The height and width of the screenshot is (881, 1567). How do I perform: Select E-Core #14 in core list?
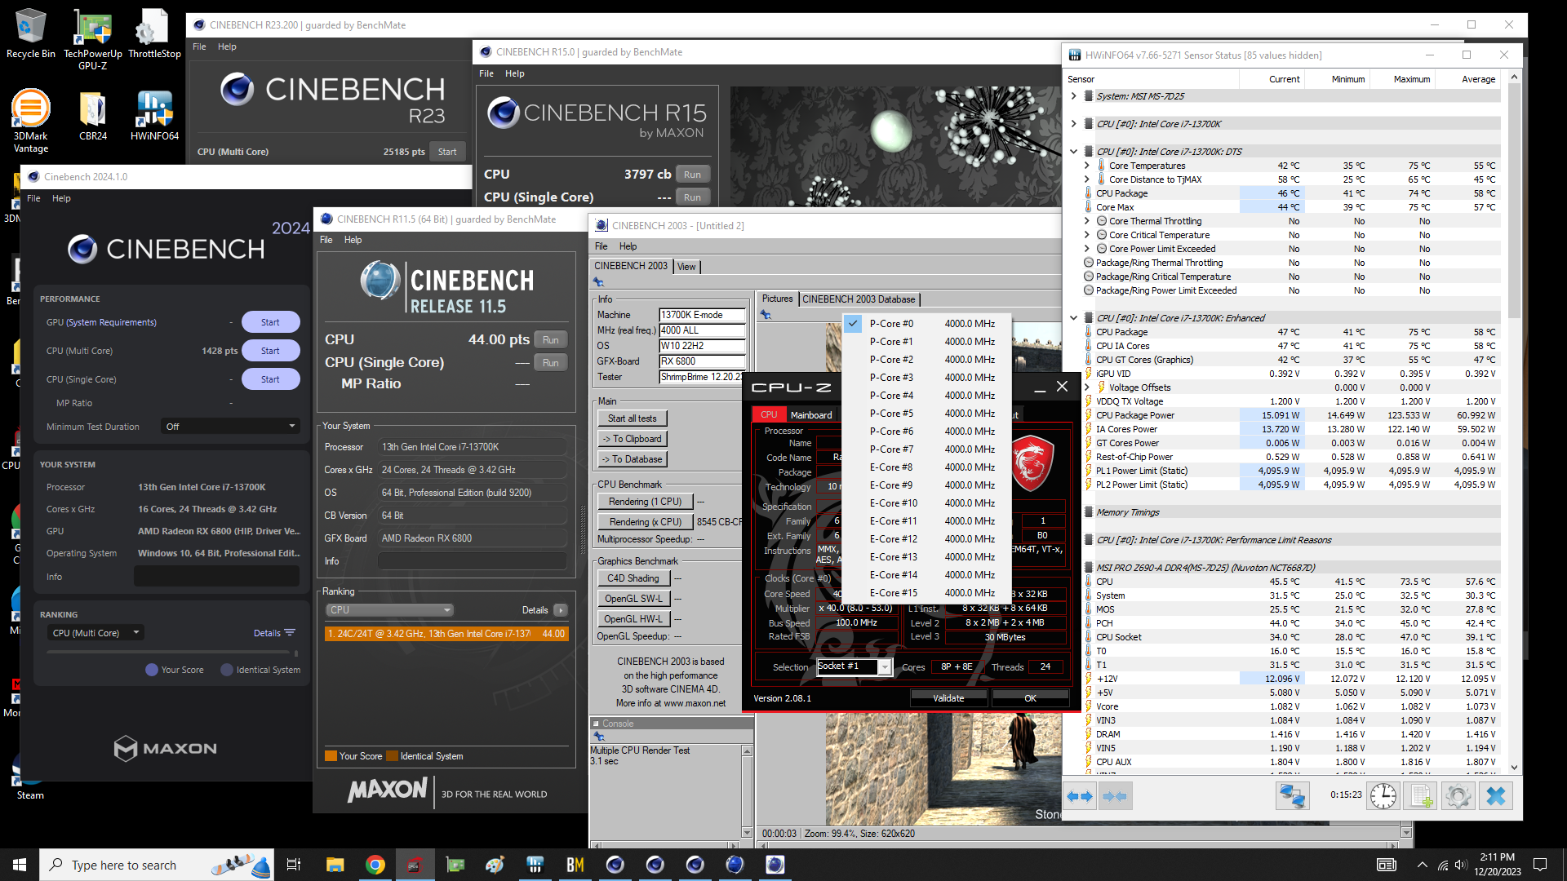[x=928, y=575]
